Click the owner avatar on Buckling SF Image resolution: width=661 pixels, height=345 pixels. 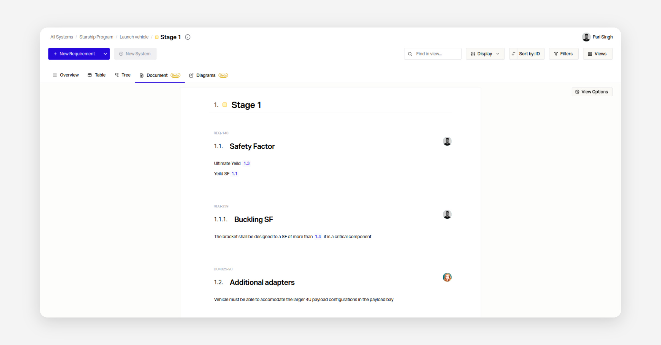[447, 215]
